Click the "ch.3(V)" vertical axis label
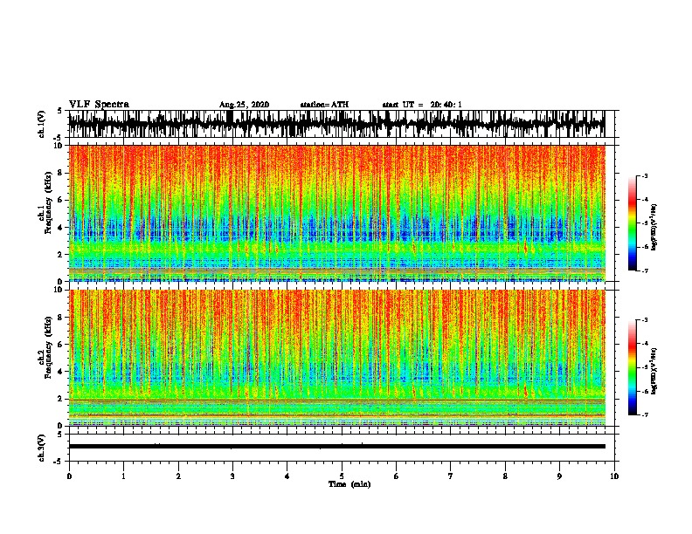This screenshot has height=534, width=692. (x=41, y=448)
